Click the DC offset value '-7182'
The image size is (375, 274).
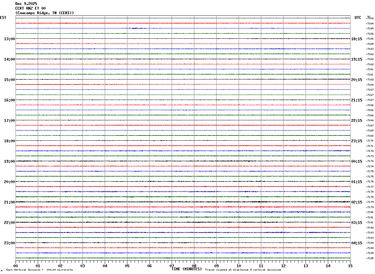370,228
